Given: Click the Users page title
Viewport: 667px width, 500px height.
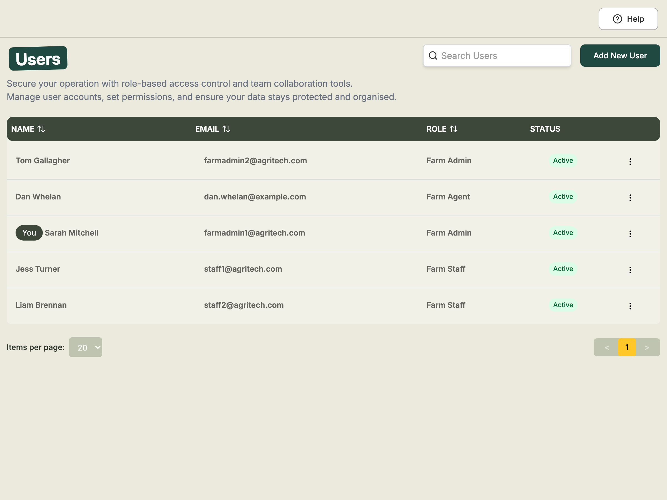Looking at the screenshot, I should click(x=38, y=58).
